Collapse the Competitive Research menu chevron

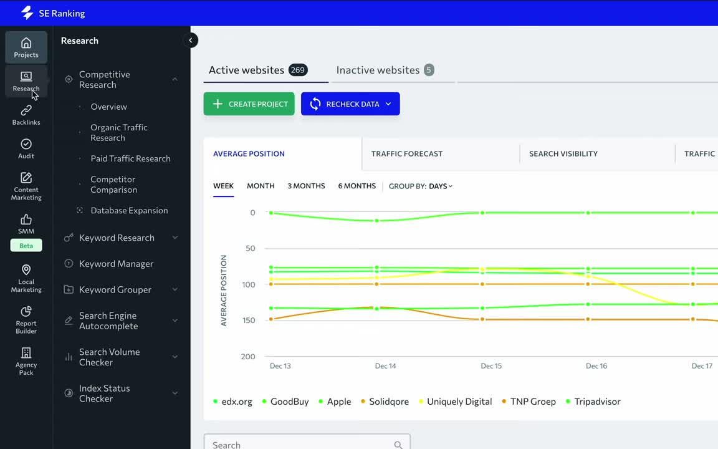coord(175,79)
